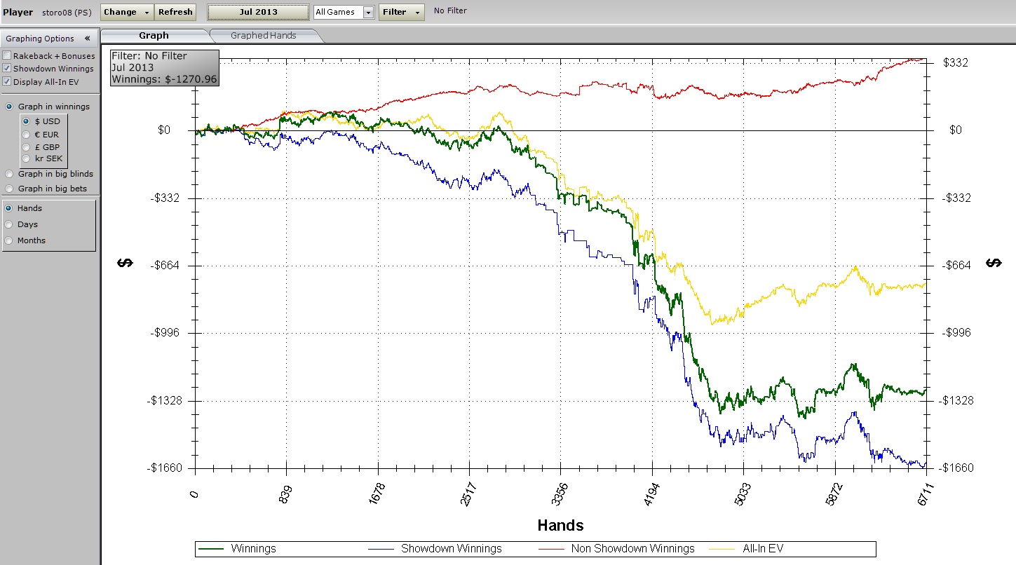Click the green Winnings legend swatch

[211, 549]
